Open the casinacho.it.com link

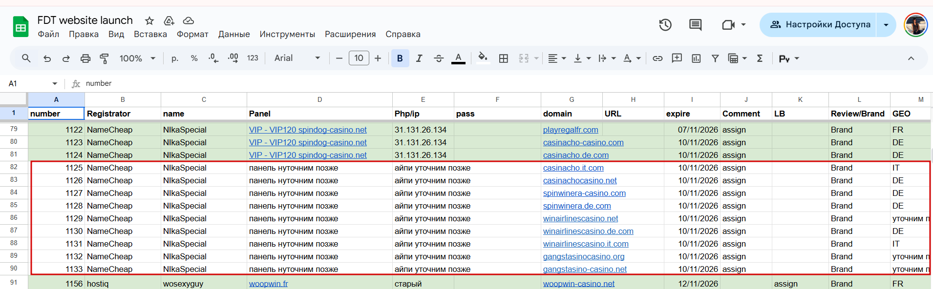click(573, 168)
